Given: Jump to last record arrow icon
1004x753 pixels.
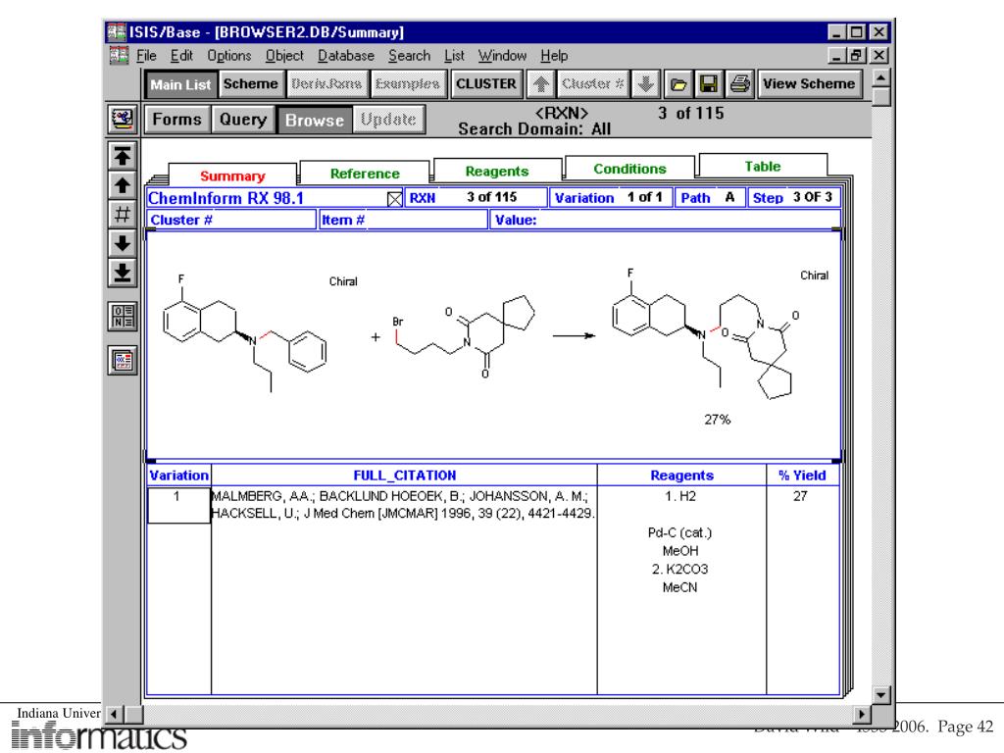Looking at the screenshot, I should pyautogui.click(x=123, y=273).
